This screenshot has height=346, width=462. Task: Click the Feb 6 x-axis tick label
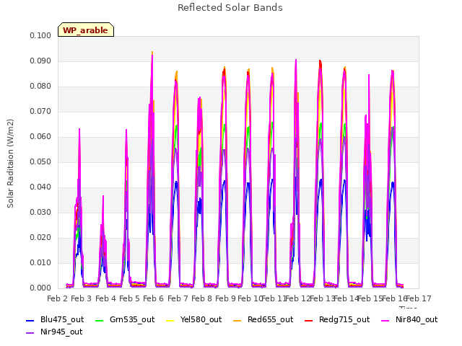point(153,298)
